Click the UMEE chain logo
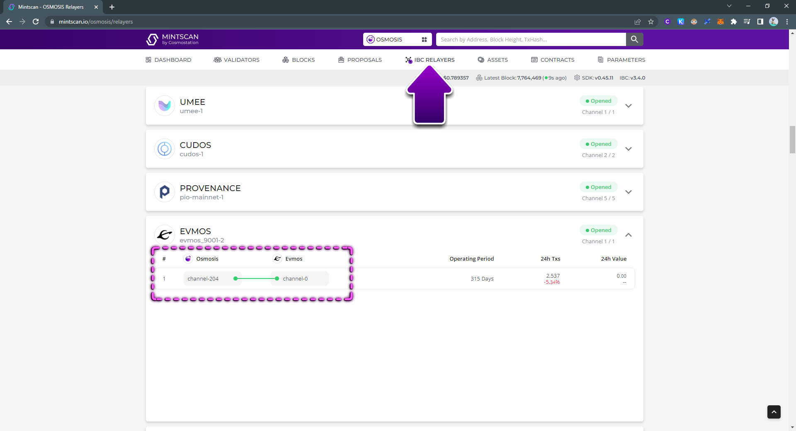This screenshot has height=431, width=796. click(x=165, y=106)
